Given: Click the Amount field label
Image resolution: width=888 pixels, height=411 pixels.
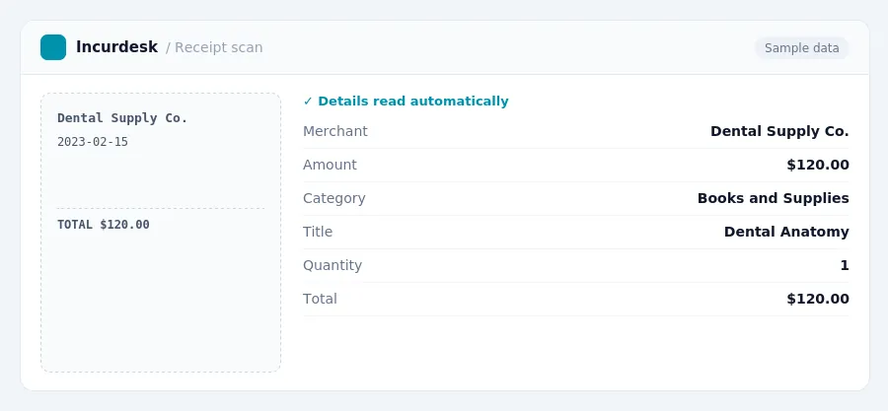Looking at the screenshot, I should [330, 165].
